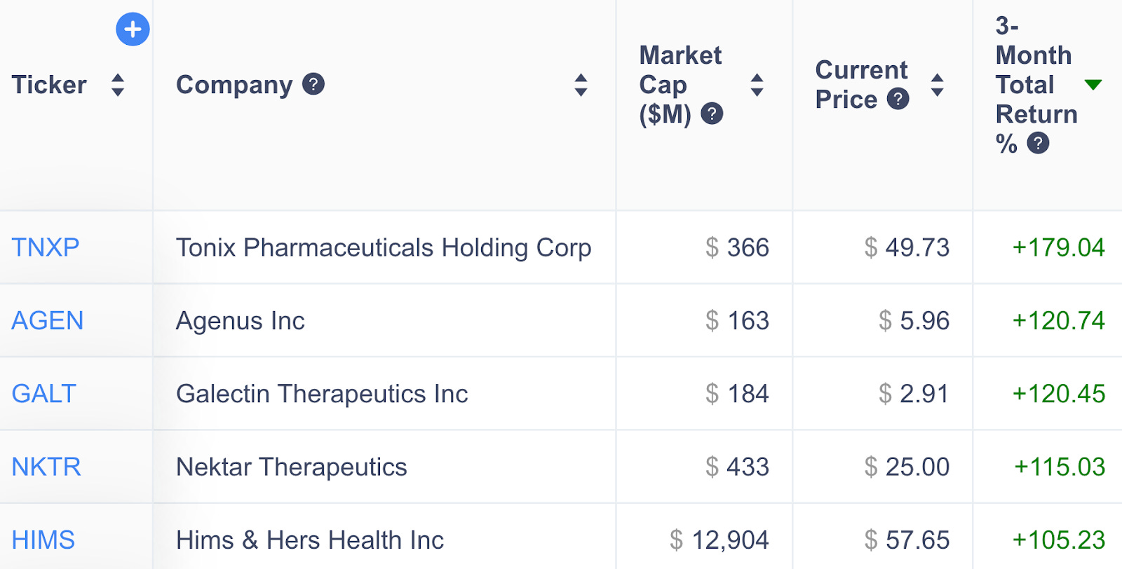Click the blue add column plus icon
The image size is (1122, 569).
[133, 29]
